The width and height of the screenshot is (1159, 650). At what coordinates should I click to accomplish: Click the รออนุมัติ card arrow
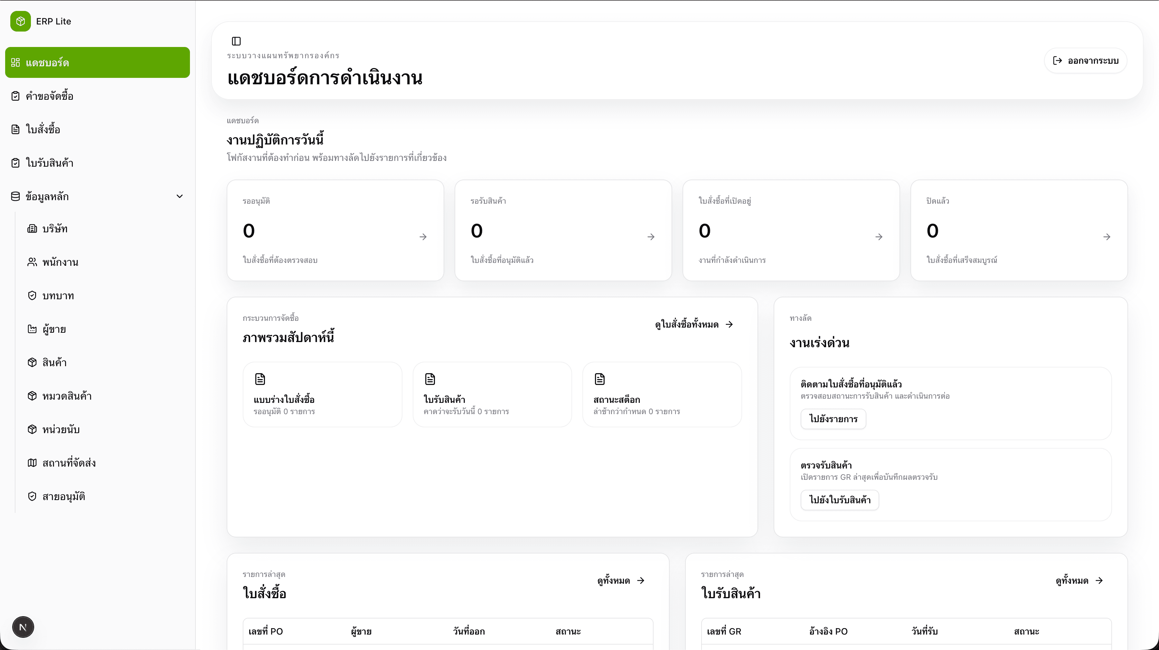click(x=423, y=237)
